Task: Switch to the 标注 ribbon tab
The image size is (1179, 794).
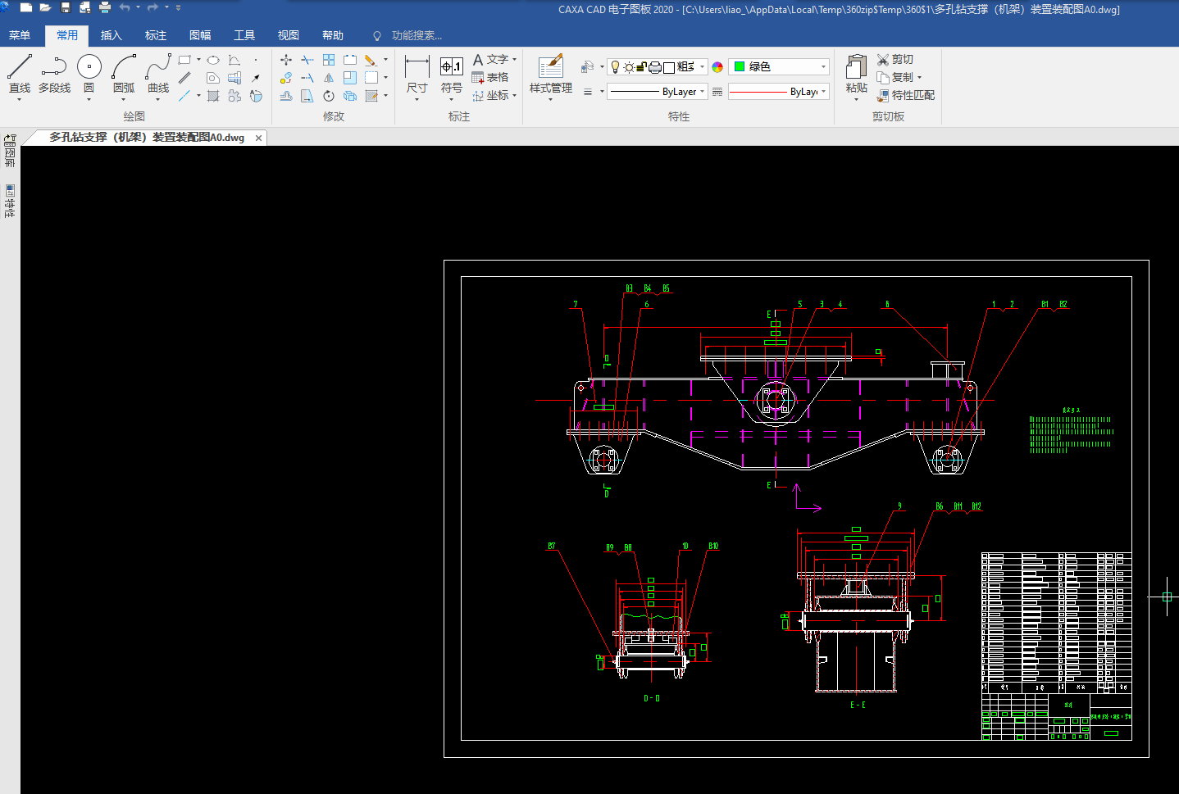Action: click(x=156, y=35)
